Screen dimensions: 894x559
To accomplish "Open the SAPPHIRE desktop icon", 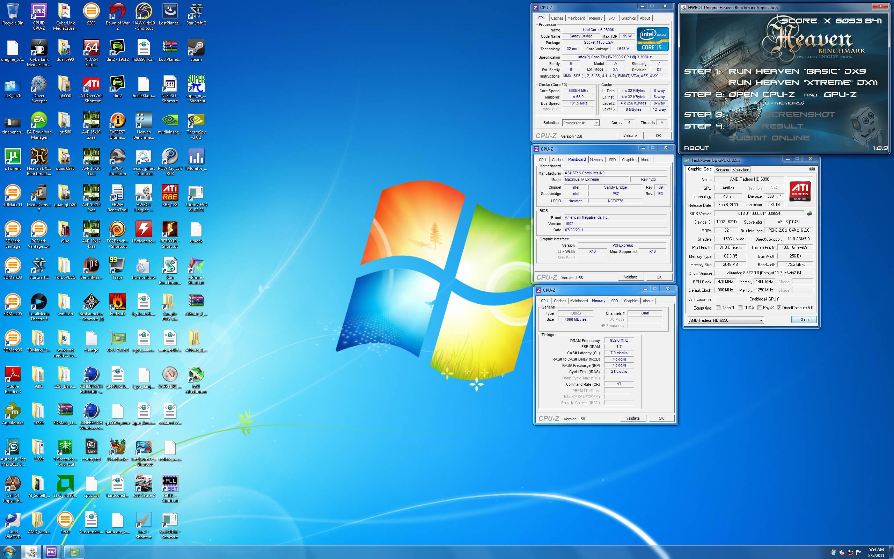I will pos(170,377).
